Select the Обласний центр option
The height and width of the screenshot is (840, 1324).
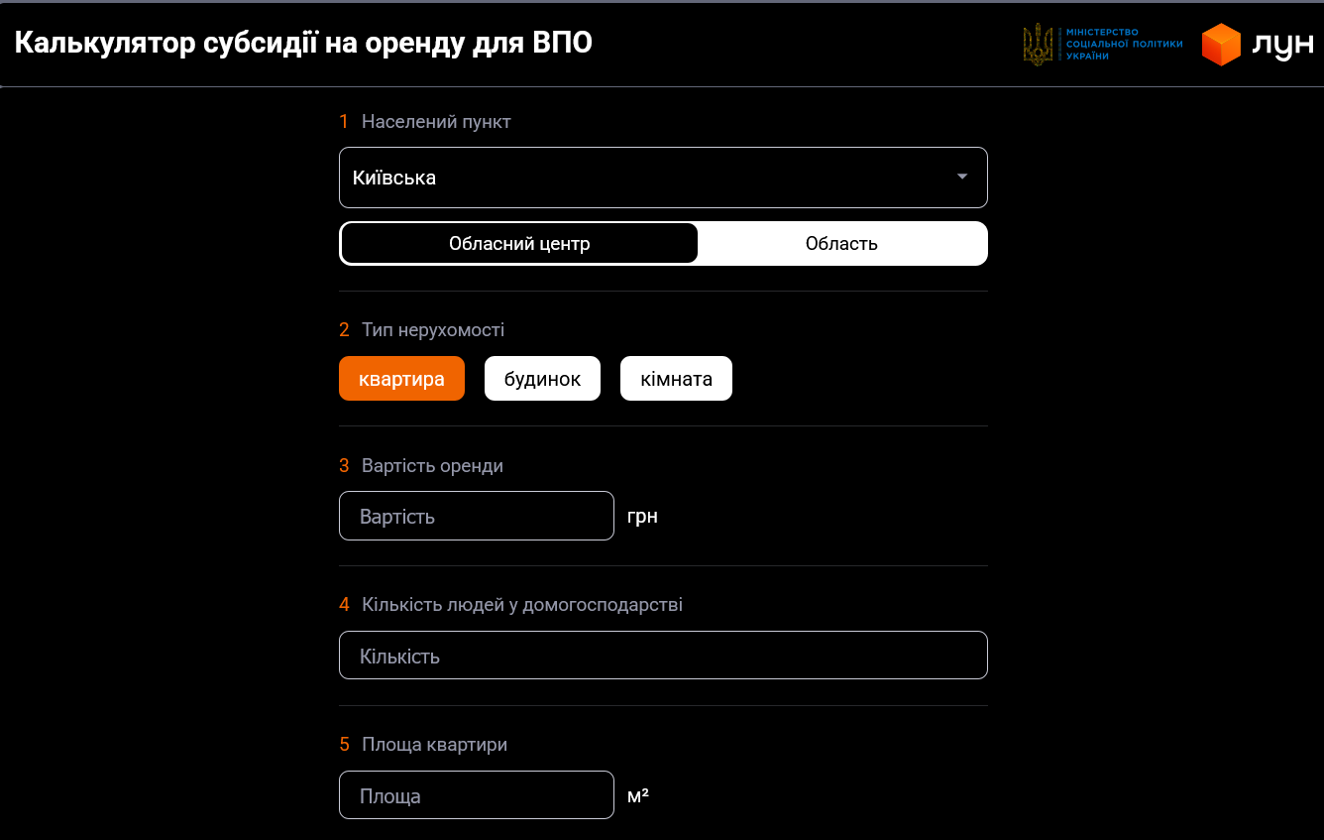(519, 243)
